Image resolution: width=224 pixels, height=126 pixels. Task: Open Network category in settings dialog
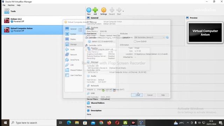coord(73,55)
